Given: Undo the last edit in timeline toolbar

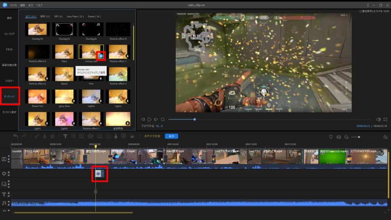Looking at the screenshot, I should [15, 136].
